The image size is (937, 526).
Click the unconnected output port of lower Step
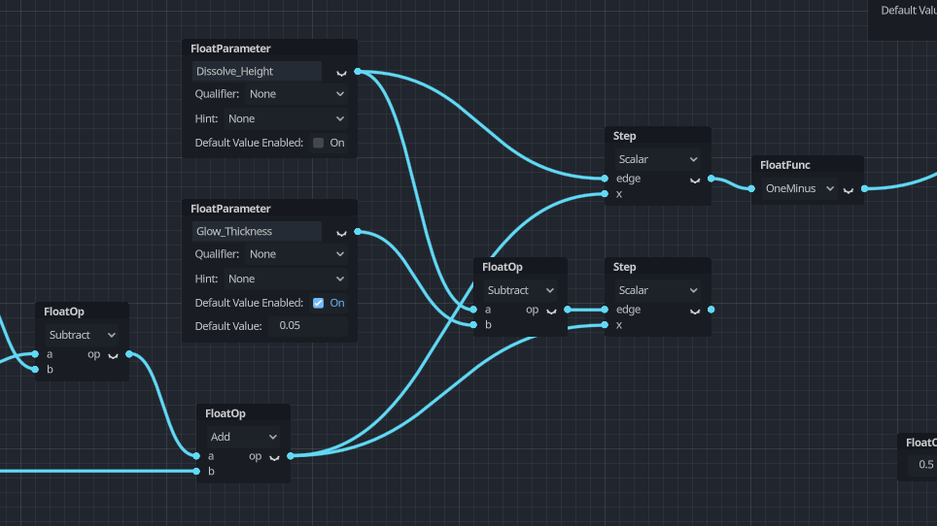(711, 310)
